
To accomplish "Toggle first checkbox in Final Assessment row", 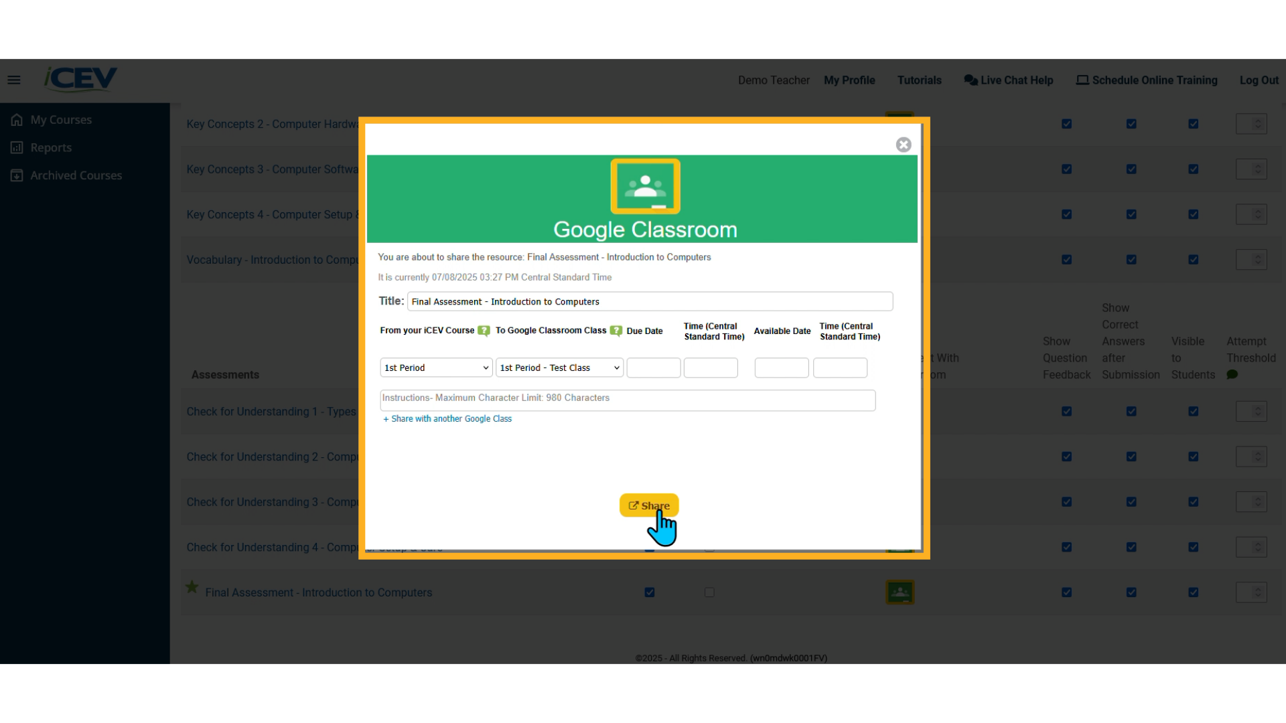I will pos(649,592).
